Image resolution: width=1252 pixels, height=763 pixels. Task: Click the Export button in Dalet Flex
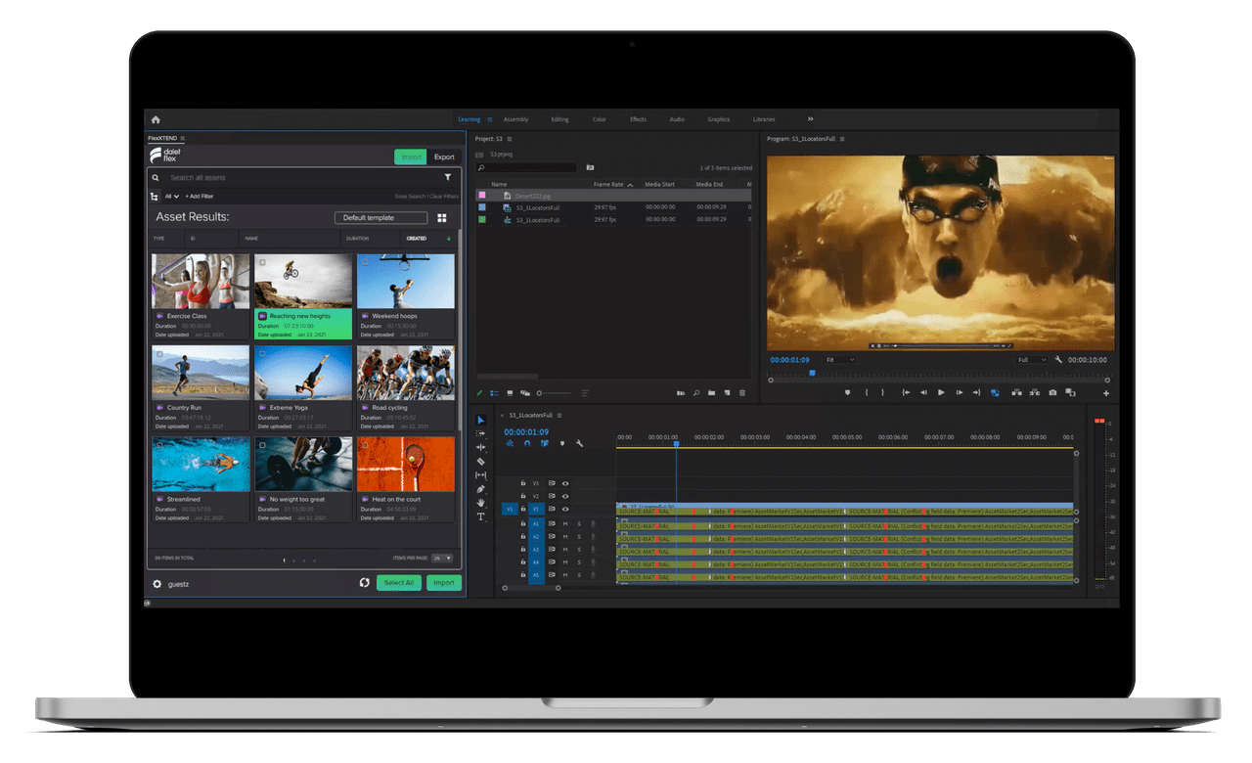444,157
